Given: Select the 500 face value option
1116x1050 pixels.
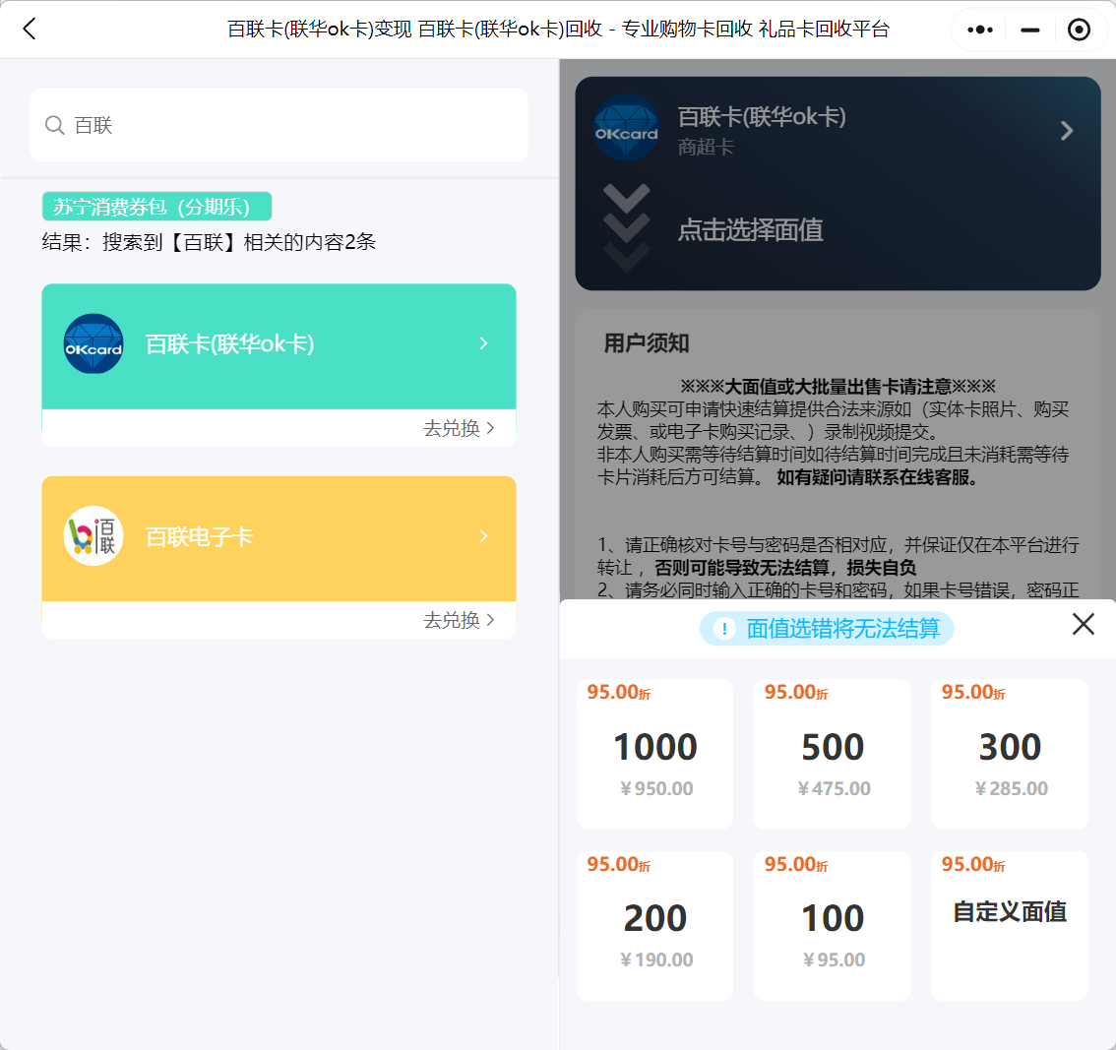Looking at the screenshot, I should (x=832, y=754).
